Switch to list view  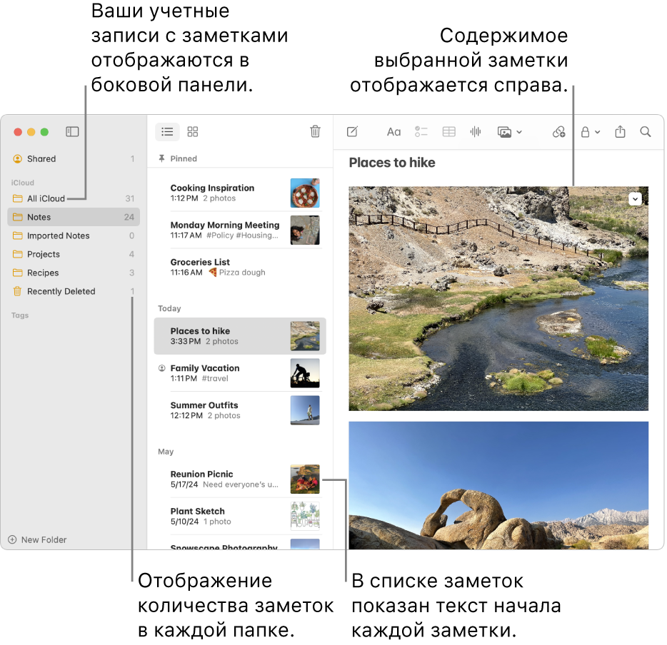tap(167, 132)
